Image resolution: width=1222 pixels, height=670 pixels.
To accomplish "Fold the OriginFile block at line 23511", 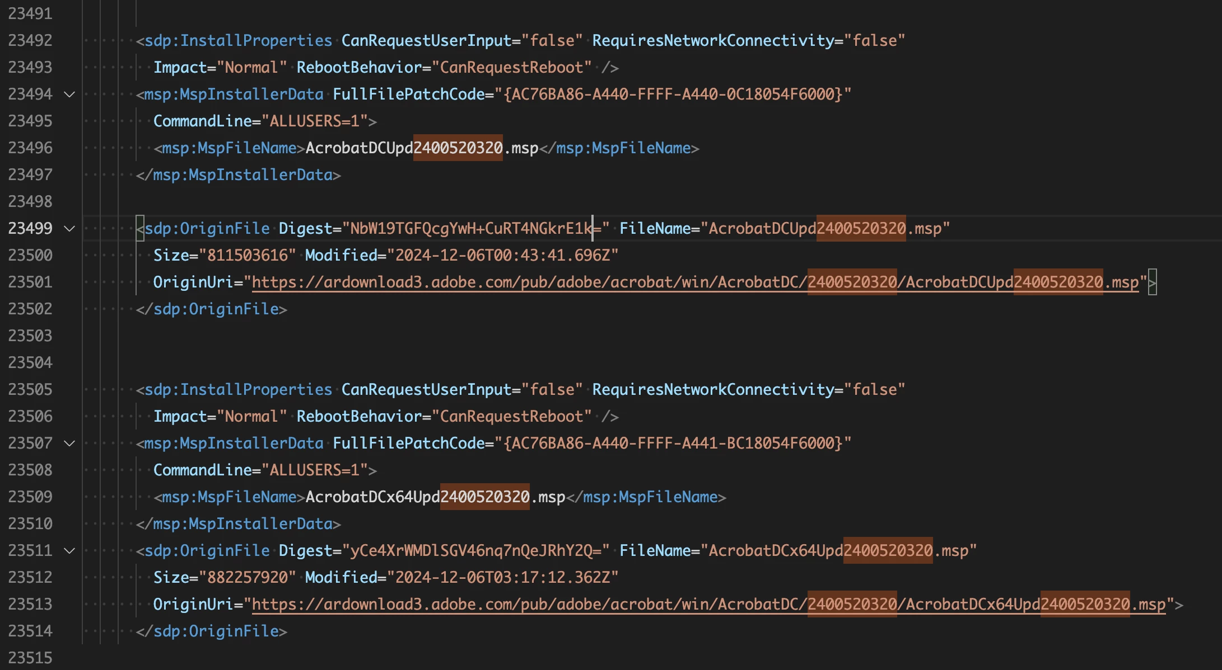I will [69, 551].
